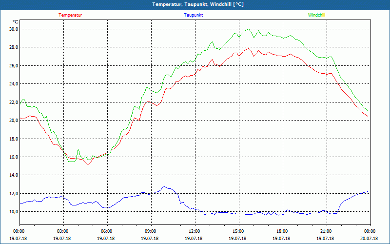Click the 09:00 time label

(x=151, y=231)
